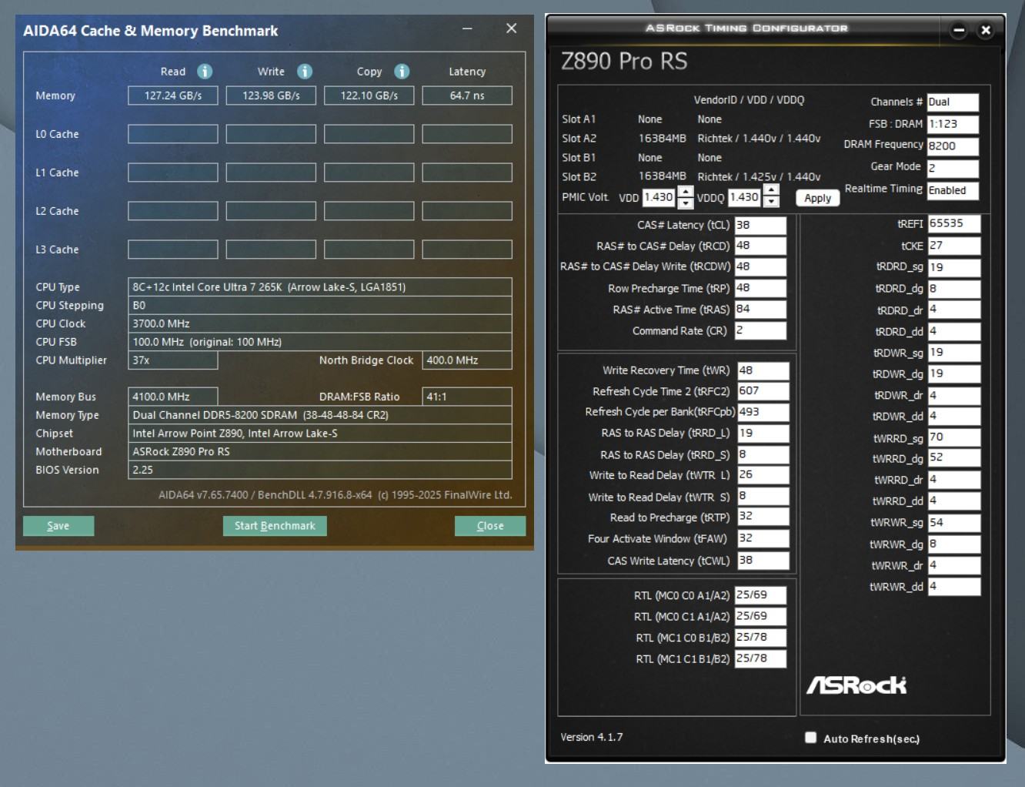Screen dimensions: 1025x787
Task: Minimize the ASRock Timing Configurator window
Action: tap(959, 30)
